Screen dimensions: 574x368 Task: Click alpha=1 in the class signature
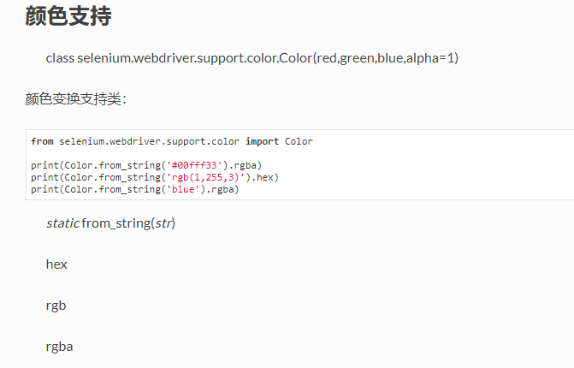point(430,58)
